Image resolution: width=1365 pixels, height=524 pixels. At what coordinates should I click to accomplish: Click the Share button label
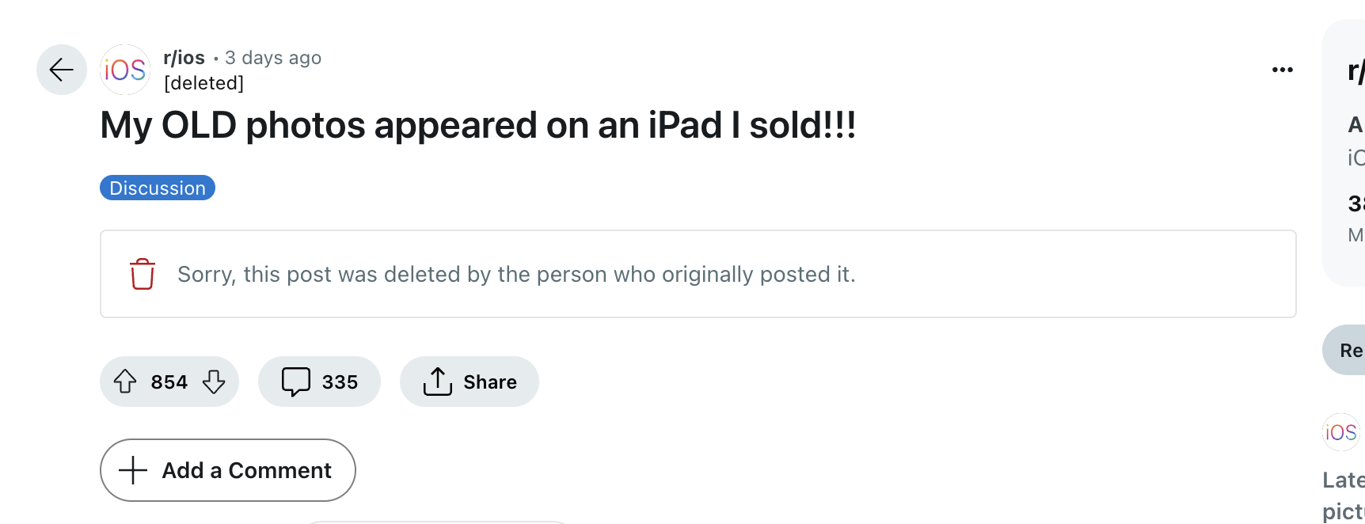coord(490,382)
